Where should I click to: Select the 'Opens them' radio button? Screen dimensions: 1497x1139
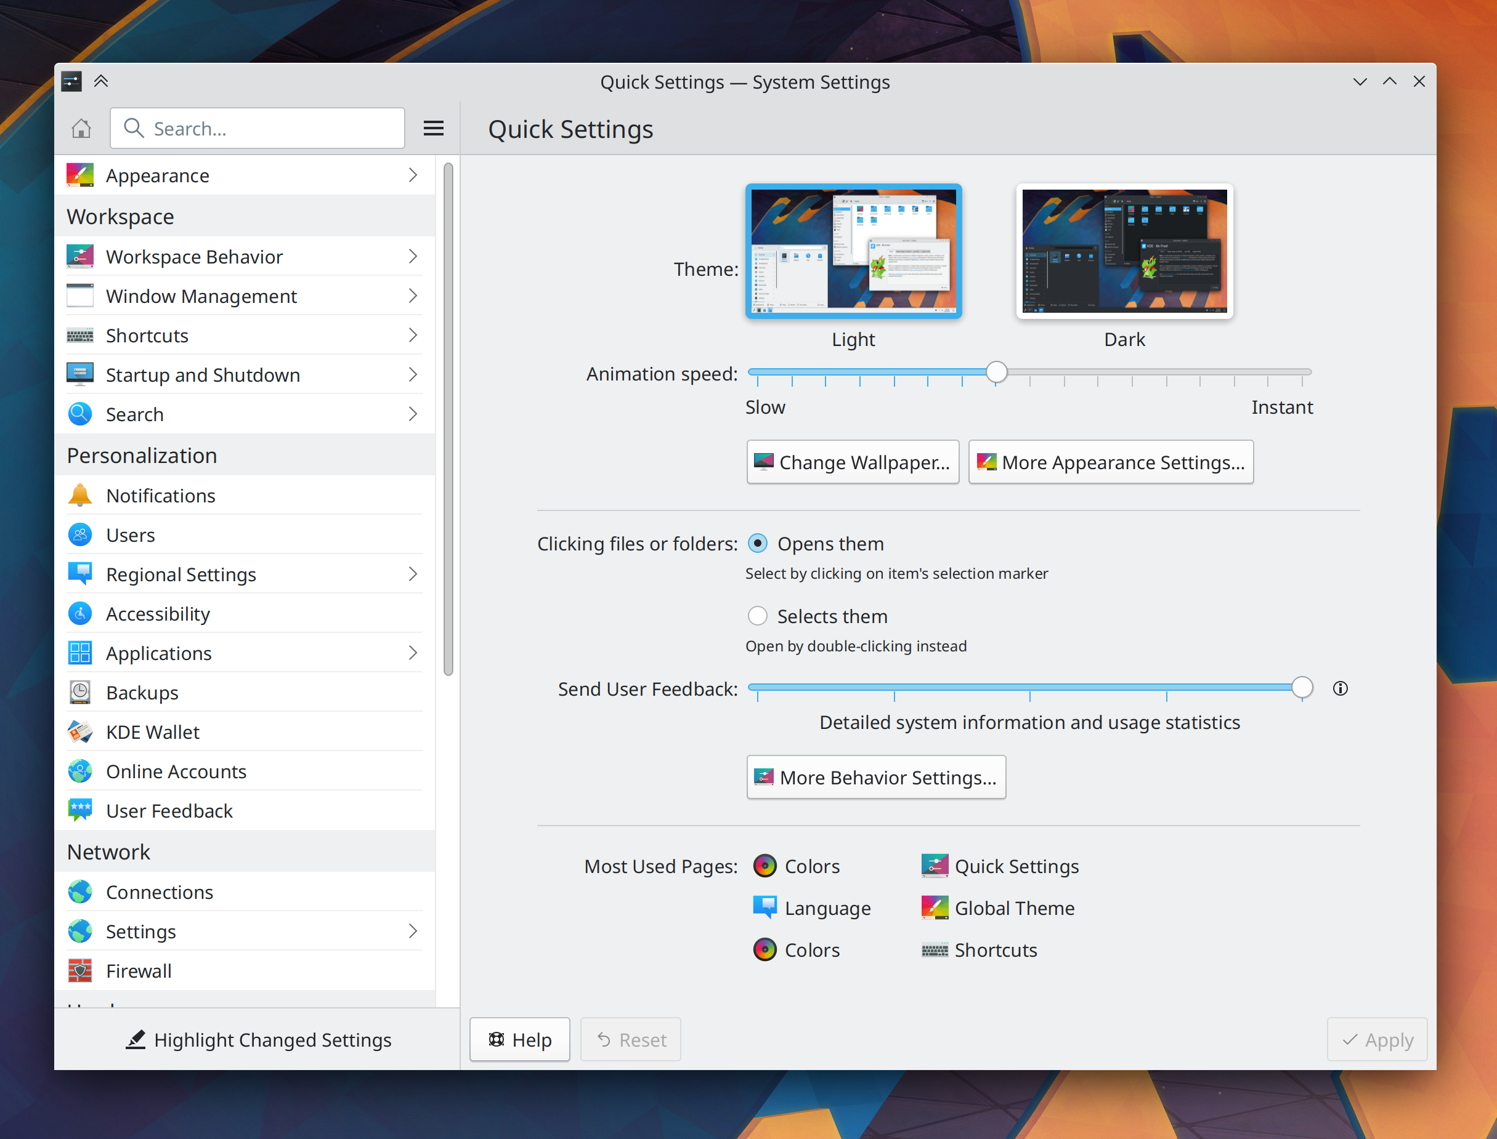point(758,544)
